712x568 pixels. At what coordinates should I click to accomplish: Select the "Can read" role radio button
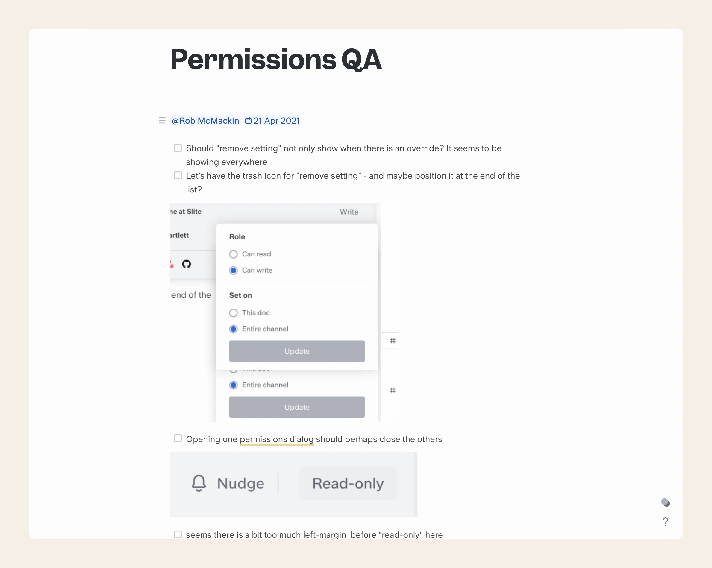pyautogui.click(x=234, y=254)
